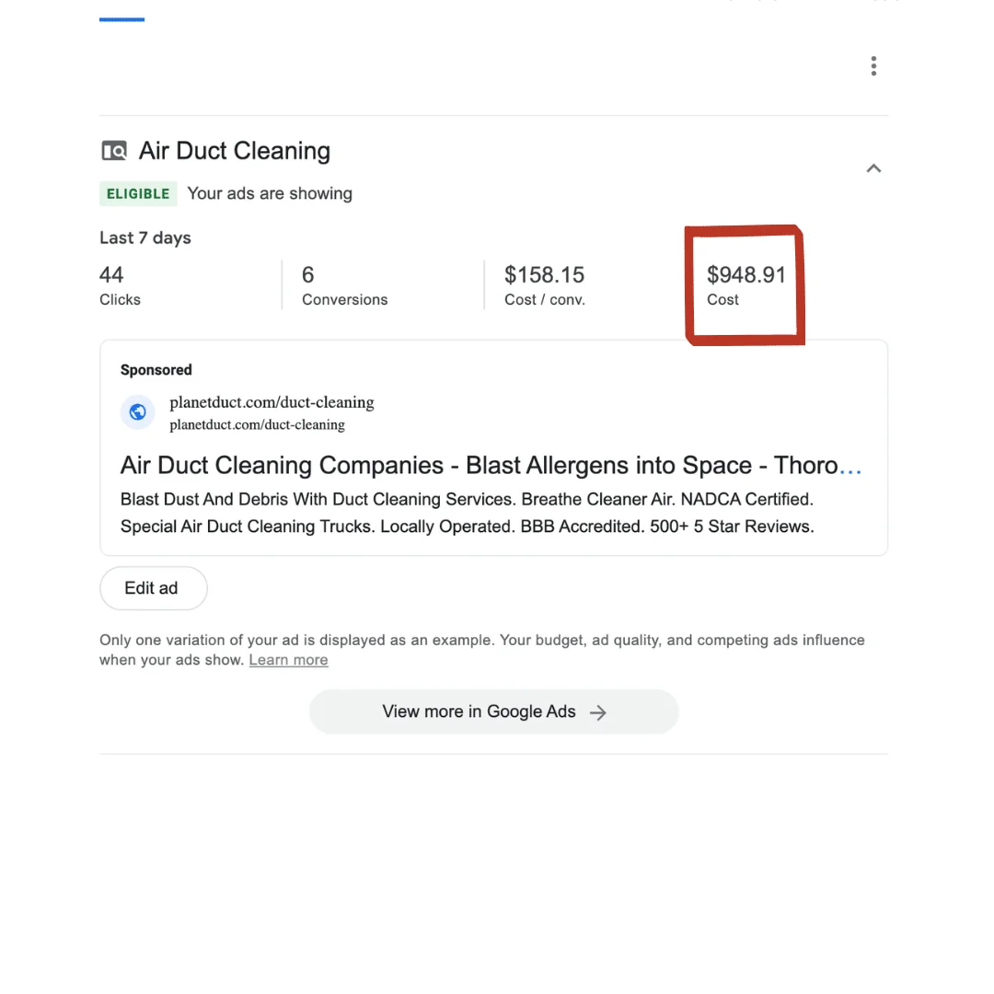The width and height of the screenshot is (994, 994).
Task: Select the Air Duct Cleaning campaign title
Action: [x=234, y=151]
